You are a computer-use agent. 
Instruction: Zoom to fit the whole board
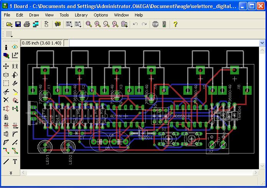point(89,24)
